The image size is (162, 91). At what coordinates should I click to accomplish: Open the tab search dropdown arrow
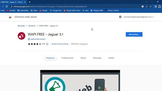coord(146,2)
